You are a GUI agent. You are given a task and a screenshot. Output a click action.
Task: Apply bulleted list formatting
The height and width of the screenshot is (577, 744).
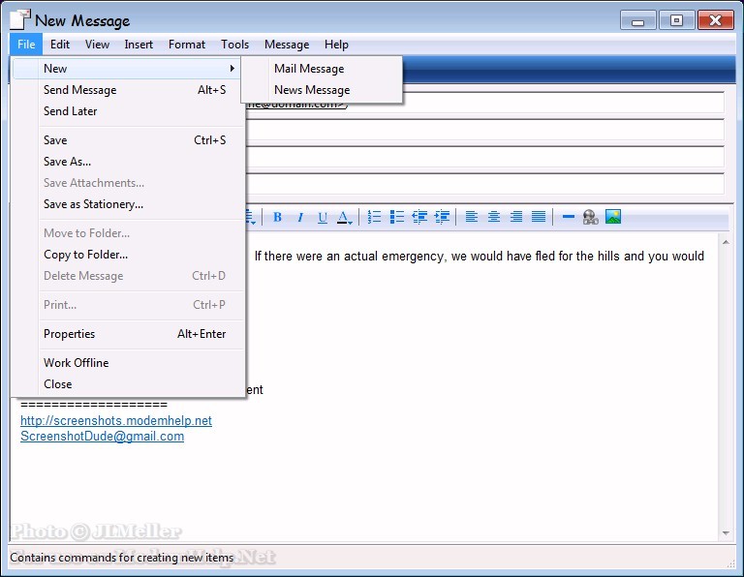pyautogui.click(x=397, y=217)
